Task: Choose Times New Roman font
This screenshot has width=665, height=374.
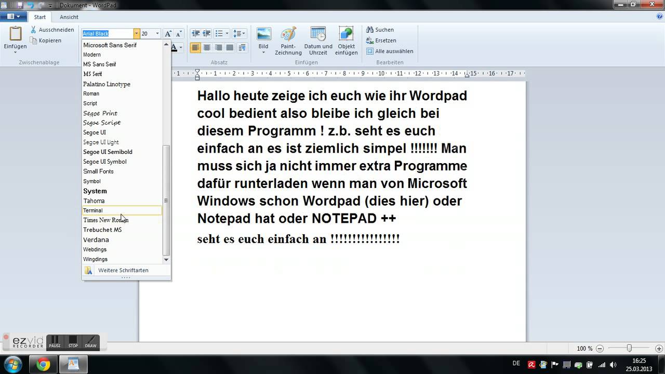Action: 122,220
